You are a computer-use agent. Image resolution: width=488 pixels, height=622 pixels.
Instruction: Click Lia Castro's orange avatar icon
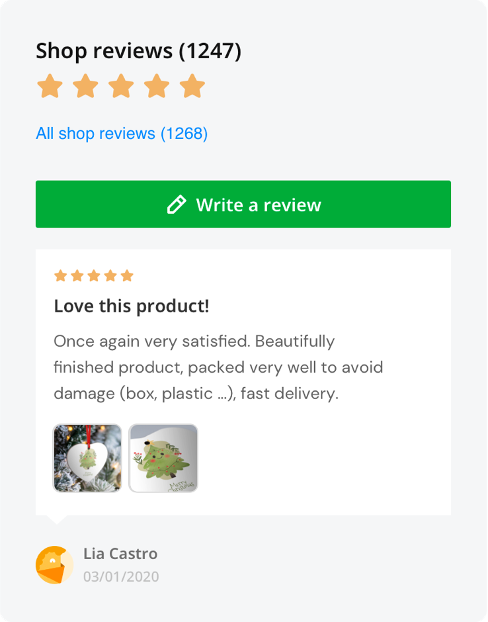(54, 565)
